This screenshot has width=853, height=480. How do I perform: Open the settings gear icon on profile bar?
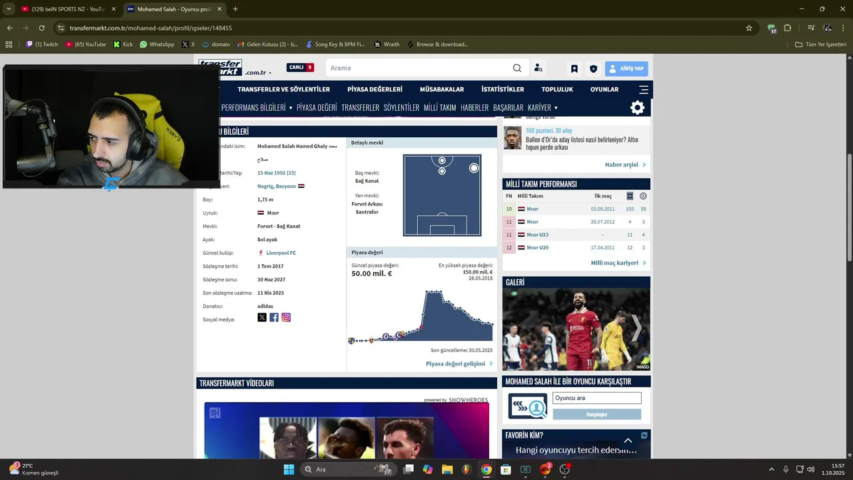tap(637, 107)
